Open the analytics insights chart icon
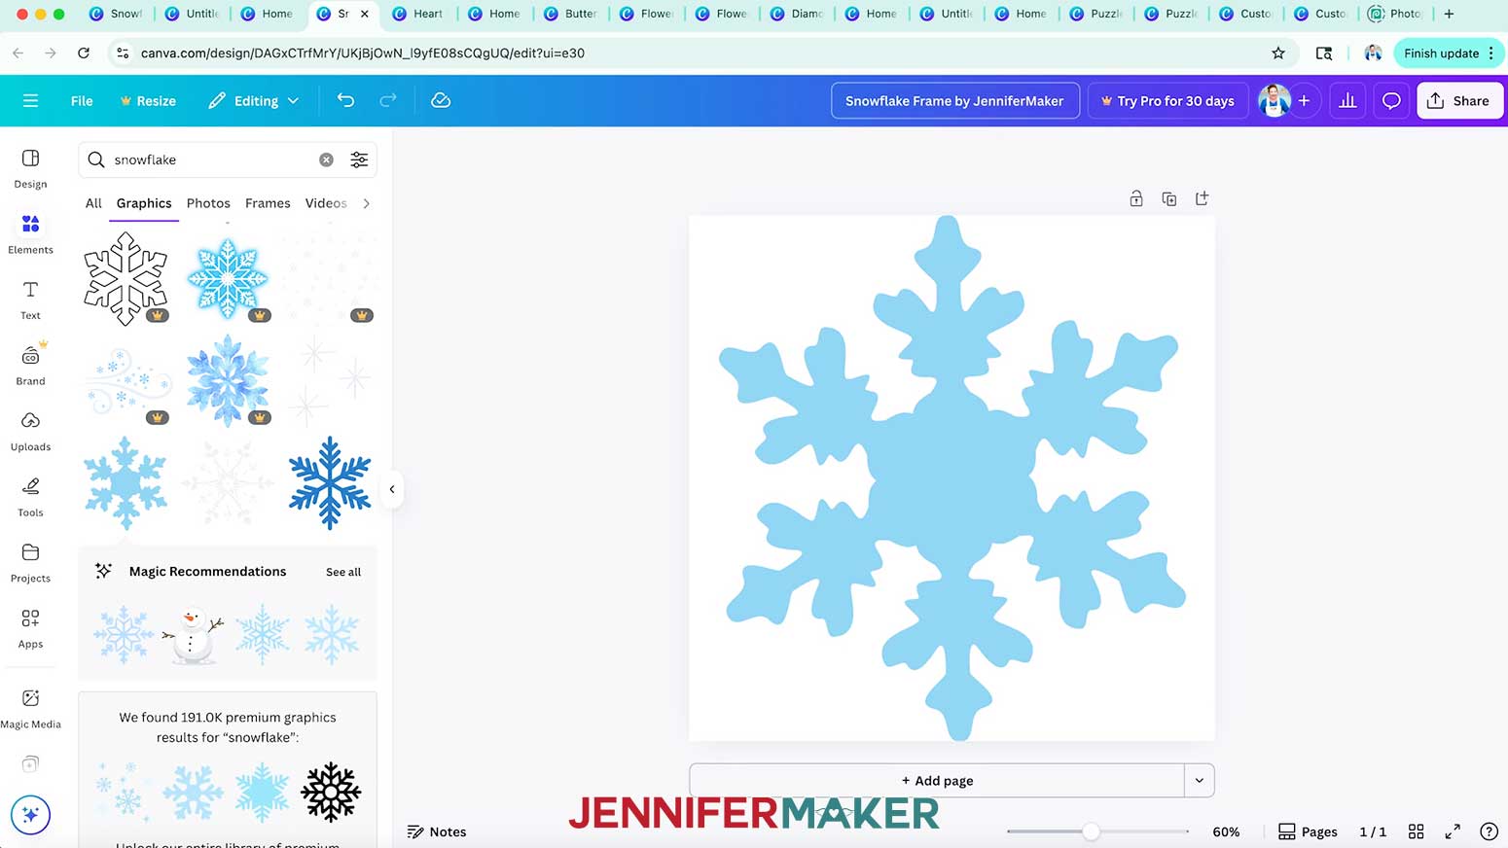Image resolution: width=1508 pixels, height=848 pixels. click(x=1347, y=100)
